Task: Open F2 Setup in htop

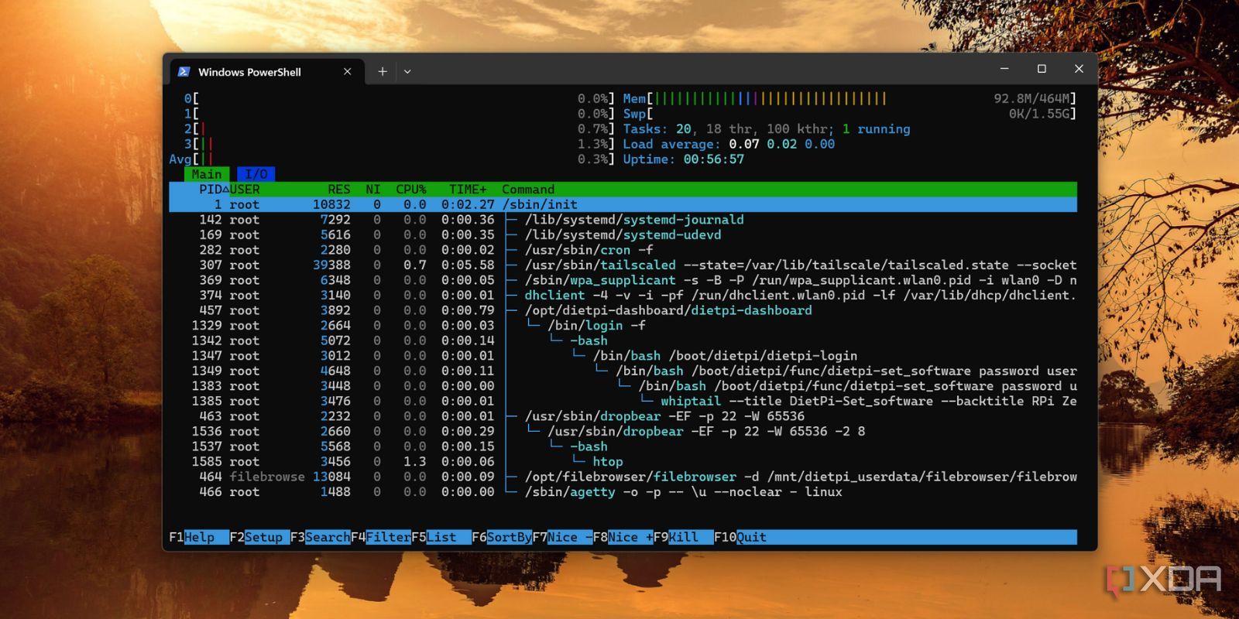Action: 259,537
